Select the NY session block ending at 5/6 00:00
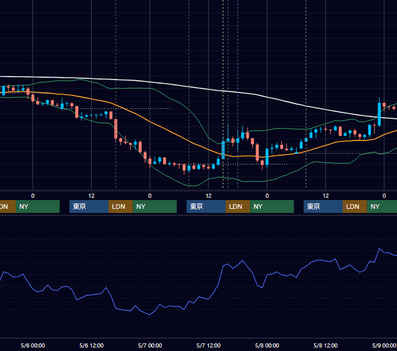The width and height of the screenshot is (397, 351). point(37,207)
